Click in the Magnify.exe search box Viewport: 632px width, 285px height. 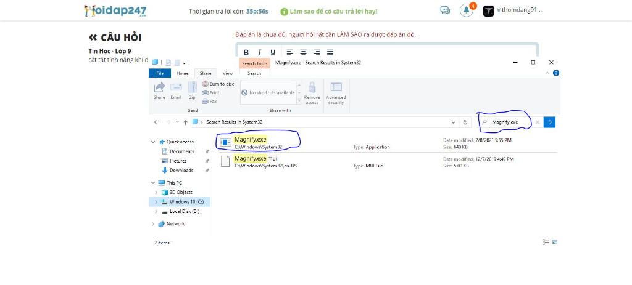pos(509,122)
